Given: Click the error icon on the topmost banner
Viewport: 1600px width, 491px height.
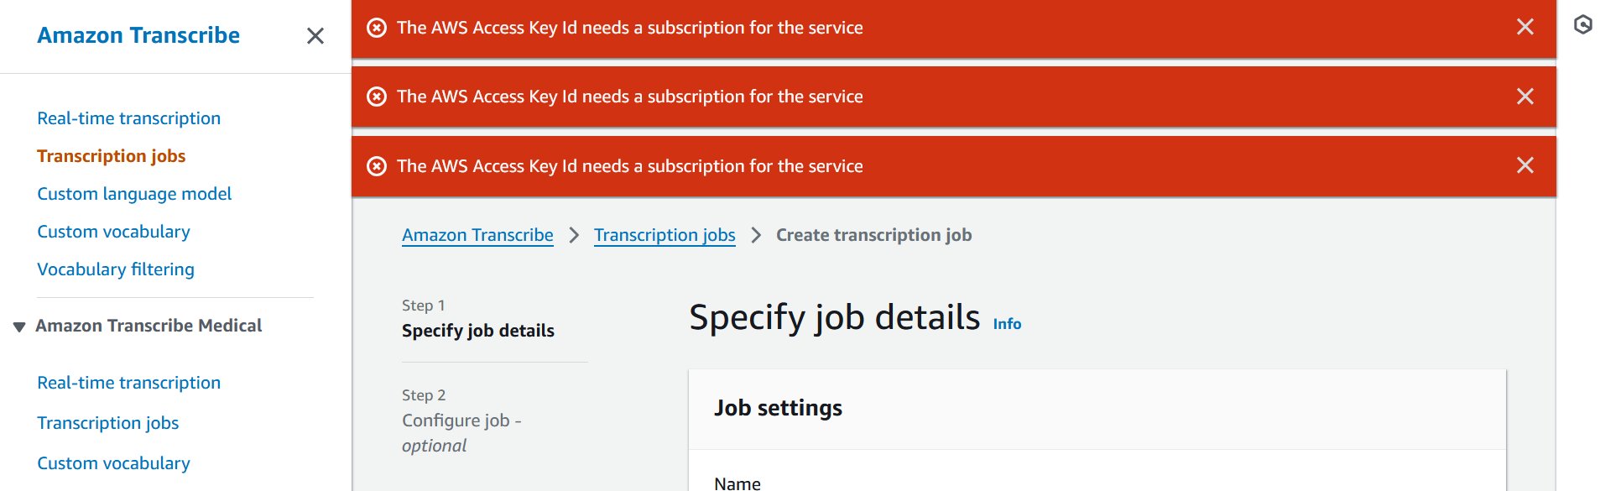Looking at the screenshot, I should 378,28.
